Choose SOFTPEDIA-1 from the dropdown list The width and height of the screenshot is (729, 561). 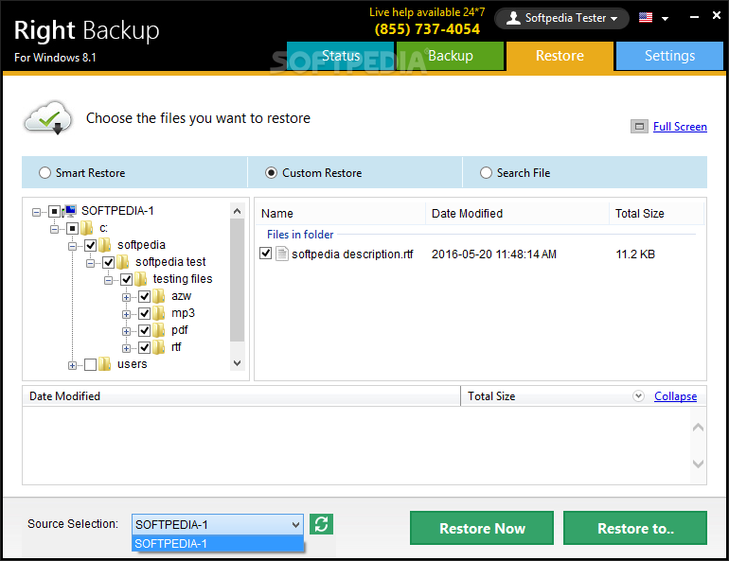(x=218, y=543)
